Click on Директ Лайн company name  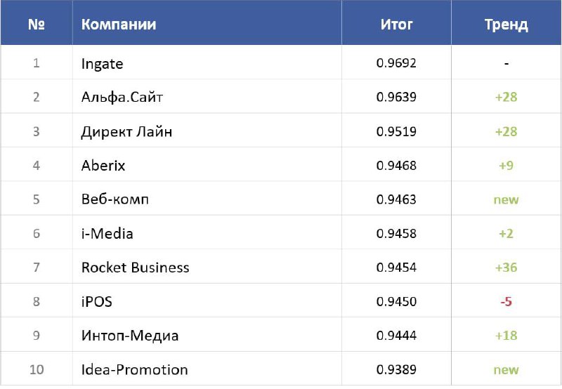coord(126,131)
